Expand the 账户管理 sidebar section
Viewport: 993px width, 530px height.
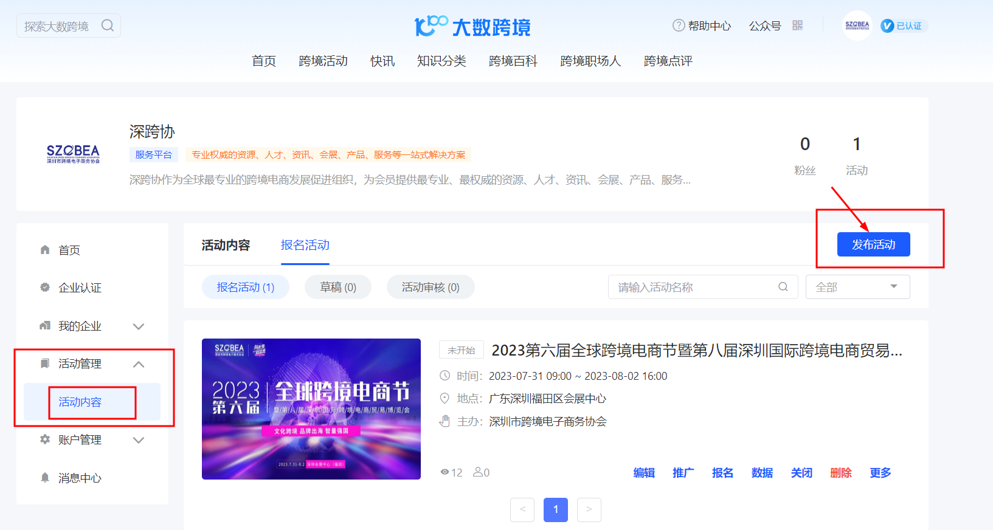[139, 440]
